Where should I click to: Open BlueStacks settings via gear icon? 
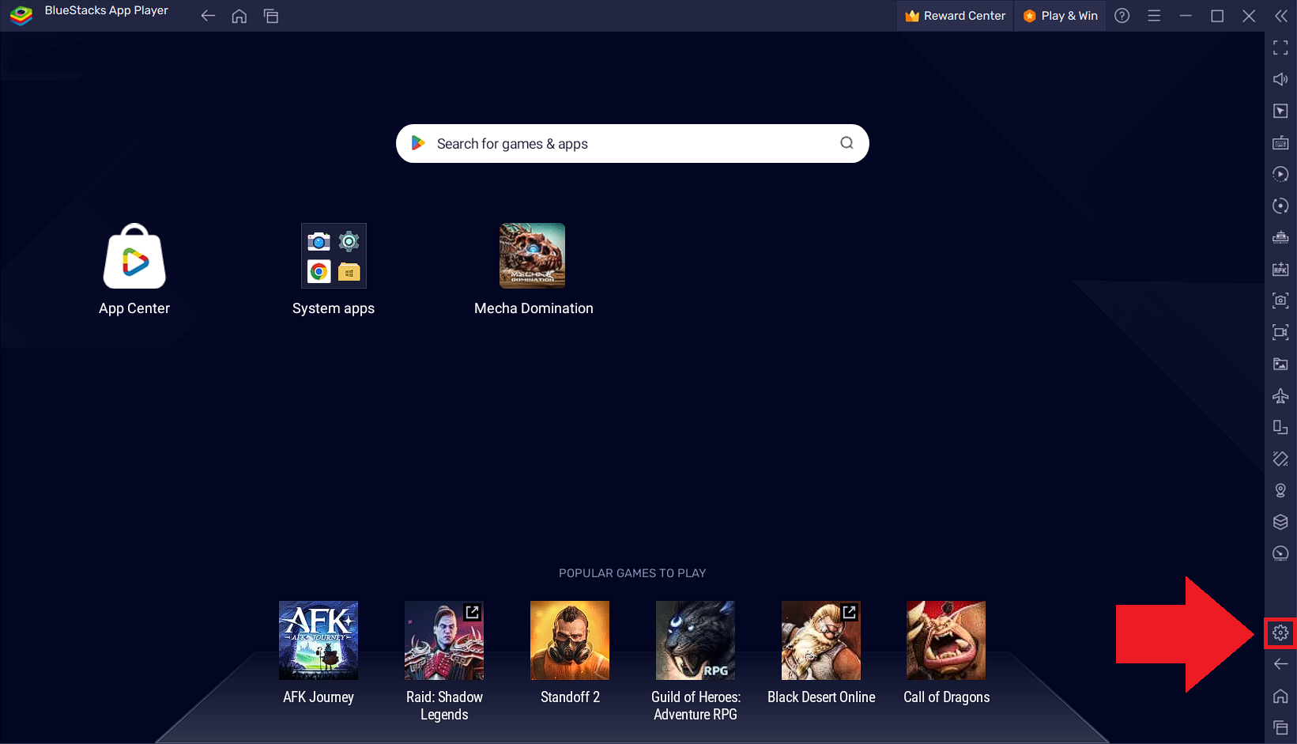[1280, 633]
